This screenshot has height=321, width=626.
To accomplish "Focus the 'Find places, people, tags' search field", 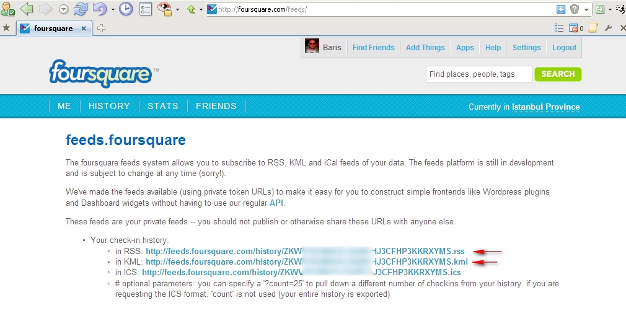I will [x=478, y=74].
